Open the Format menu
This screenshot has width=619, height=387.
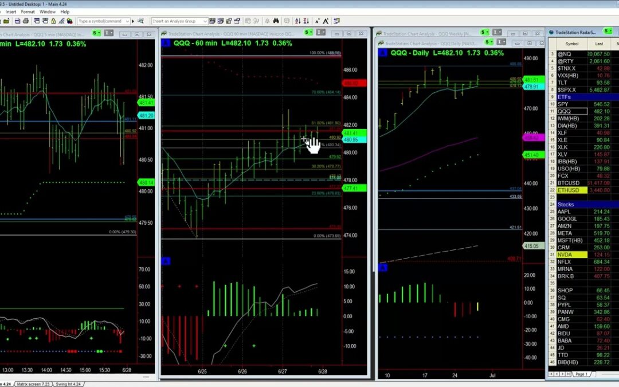(x=28, y=11)
